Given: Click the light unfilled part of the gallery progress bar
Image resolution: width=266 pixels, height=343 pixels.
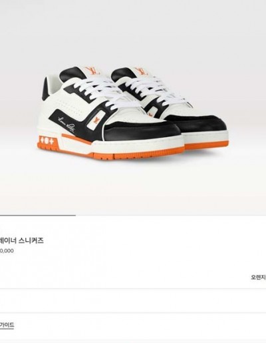Looking at the screenshot, I should point(171,215).
